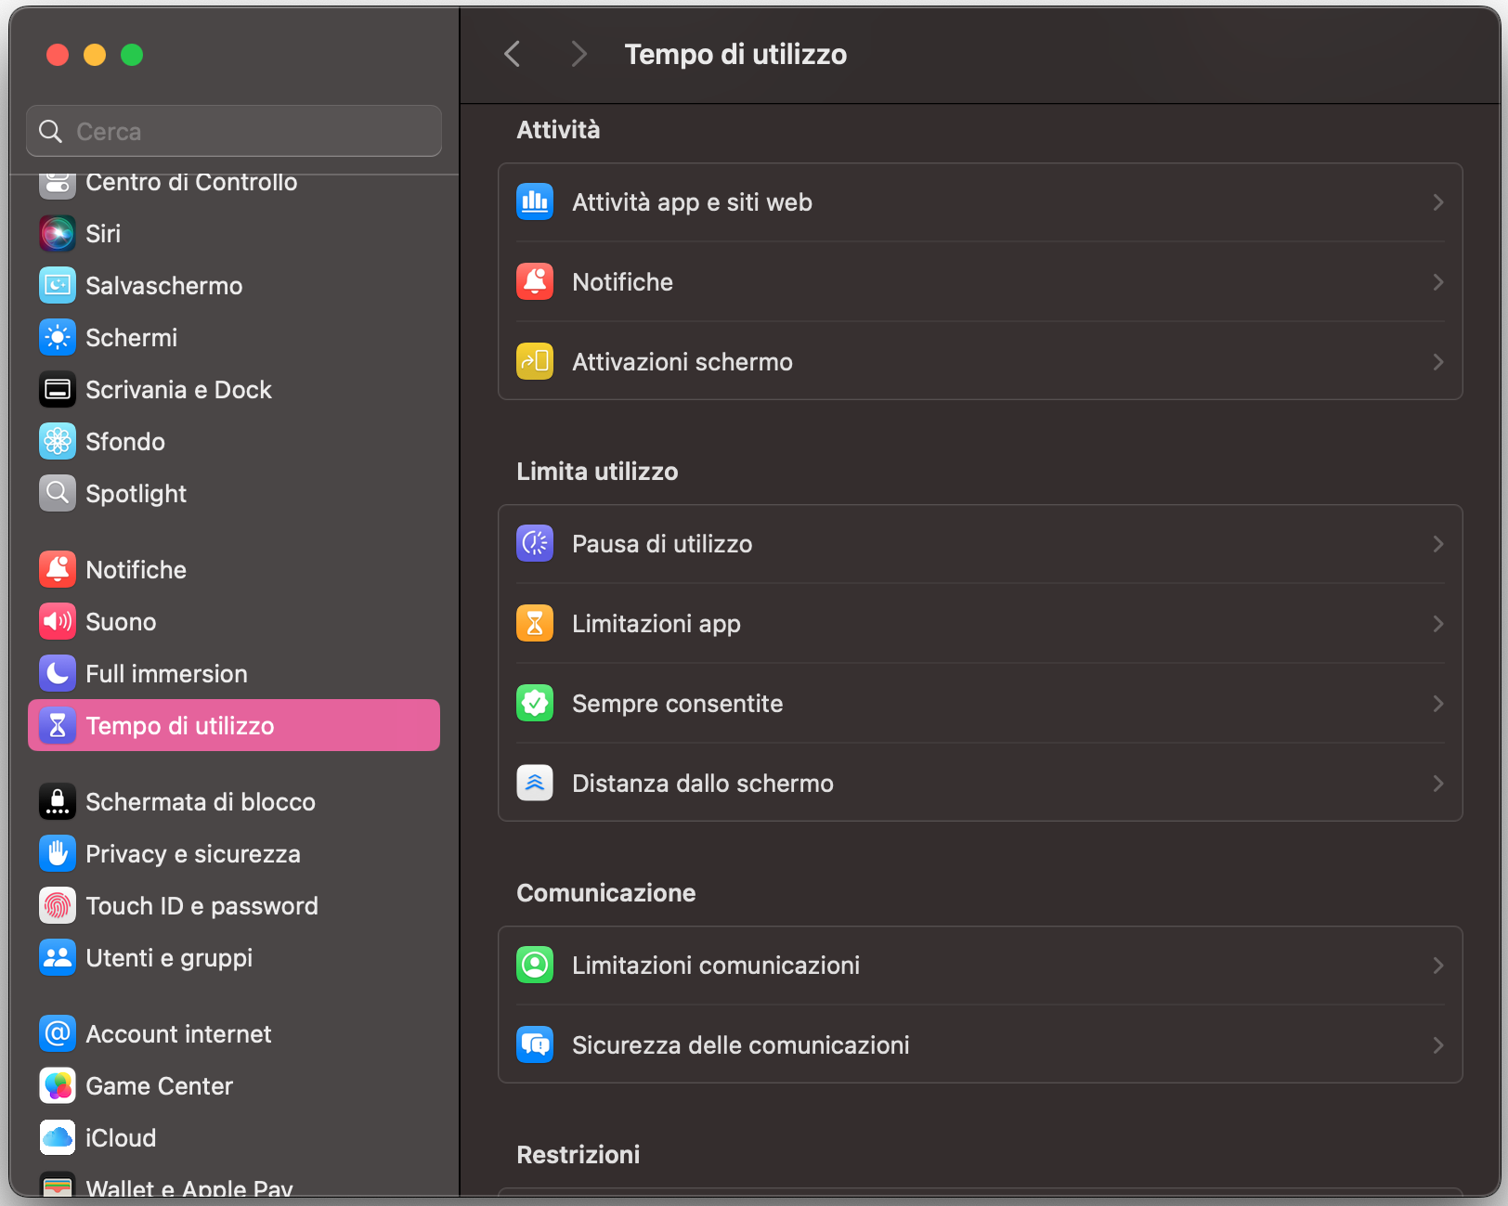Expand Limitazioni comunicazioni details
The height and width of the screenshot is (1206, 1508).
click(1437, 965)
